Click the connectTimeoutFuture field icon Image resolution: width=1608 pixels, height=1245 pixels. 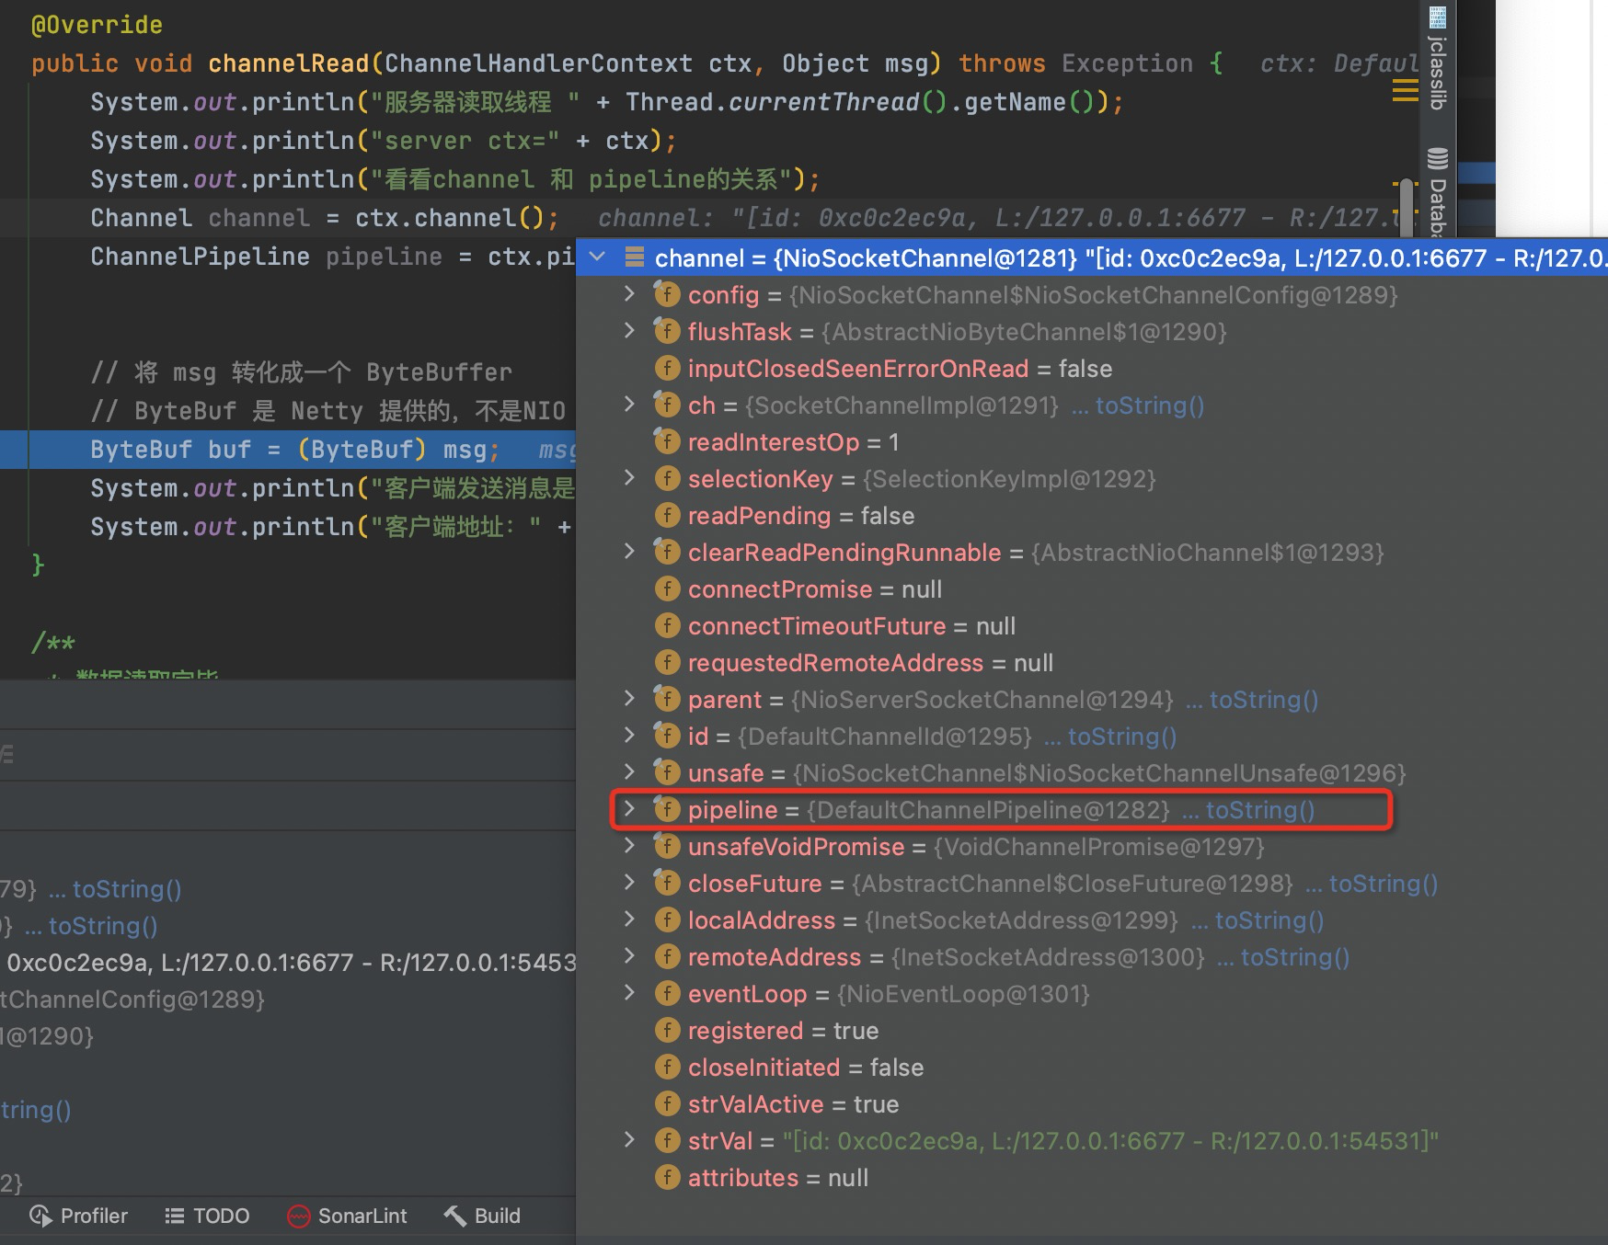coord(667,626)
